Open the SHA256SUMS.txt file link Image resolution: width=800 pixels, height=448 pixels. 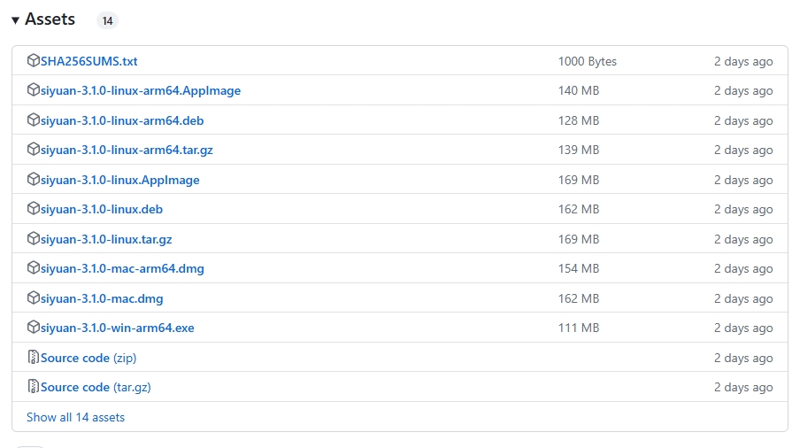[88, 61]
